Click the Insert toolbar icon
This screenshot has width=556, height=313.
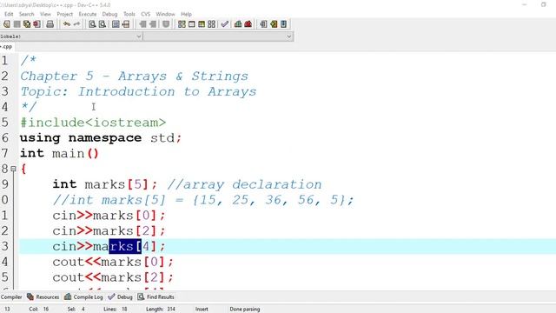pos(263,24)
